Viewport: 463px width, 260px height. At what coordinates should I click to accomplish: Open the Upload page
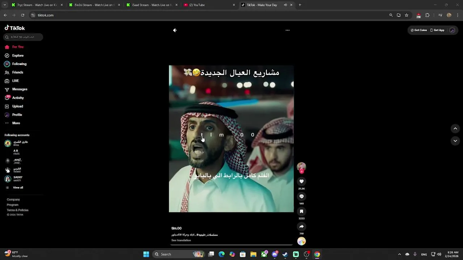tap(14, 106)
